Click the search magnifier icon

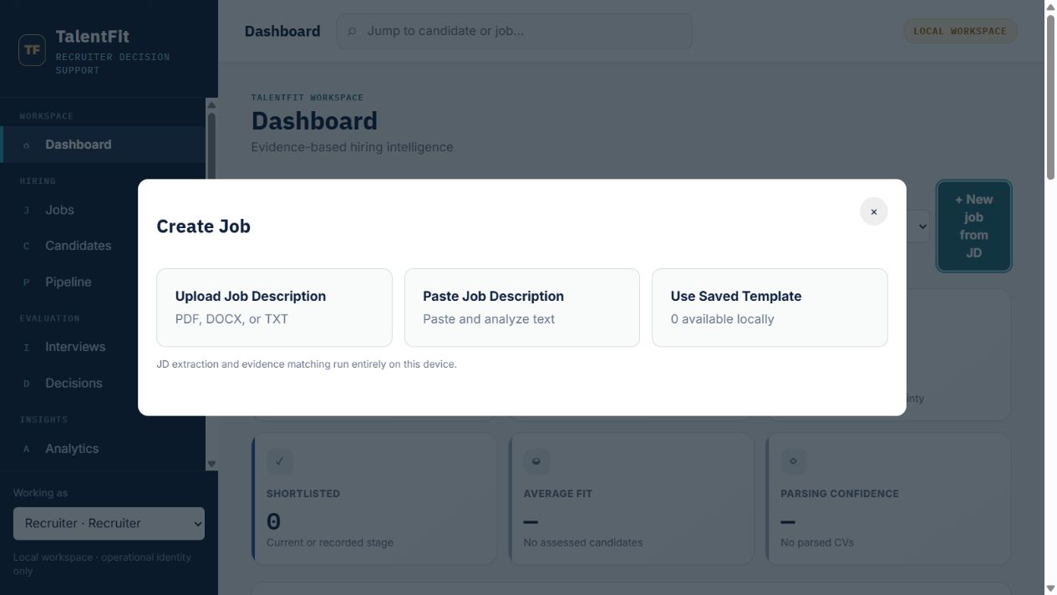tap(352, 31)
